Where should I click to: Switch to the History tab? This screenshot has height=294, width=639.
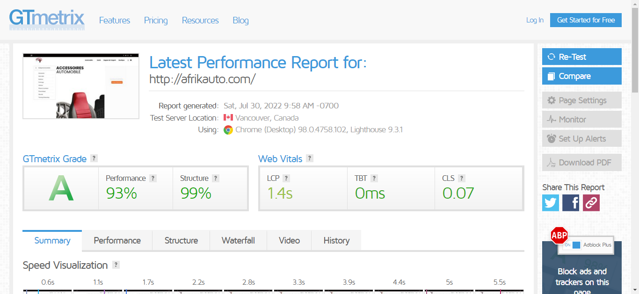pos(336,240)
